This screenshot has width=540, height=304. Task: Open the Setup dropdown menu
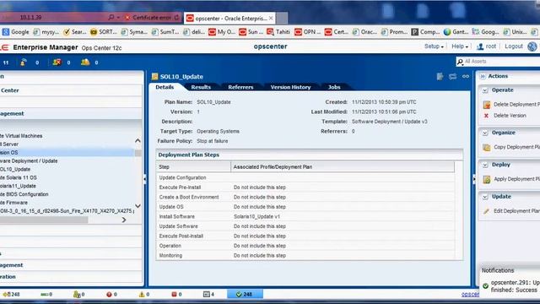coord(434,46)
